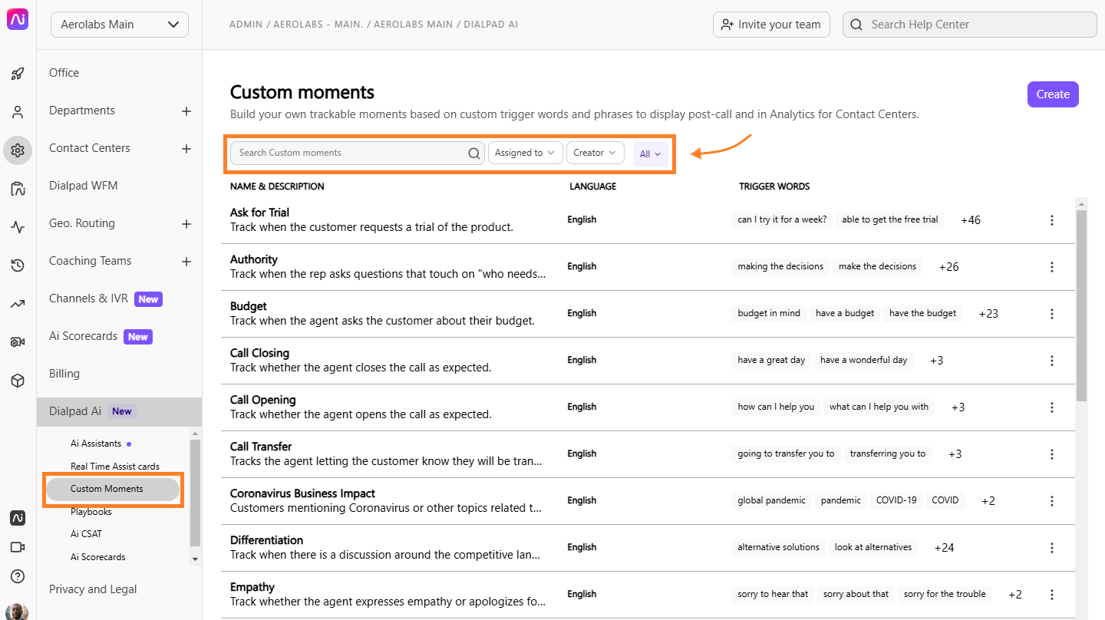This screenshot has height=620, width=1105.
Task: Open the Creator filter dropdown
Action: [595, 153]
